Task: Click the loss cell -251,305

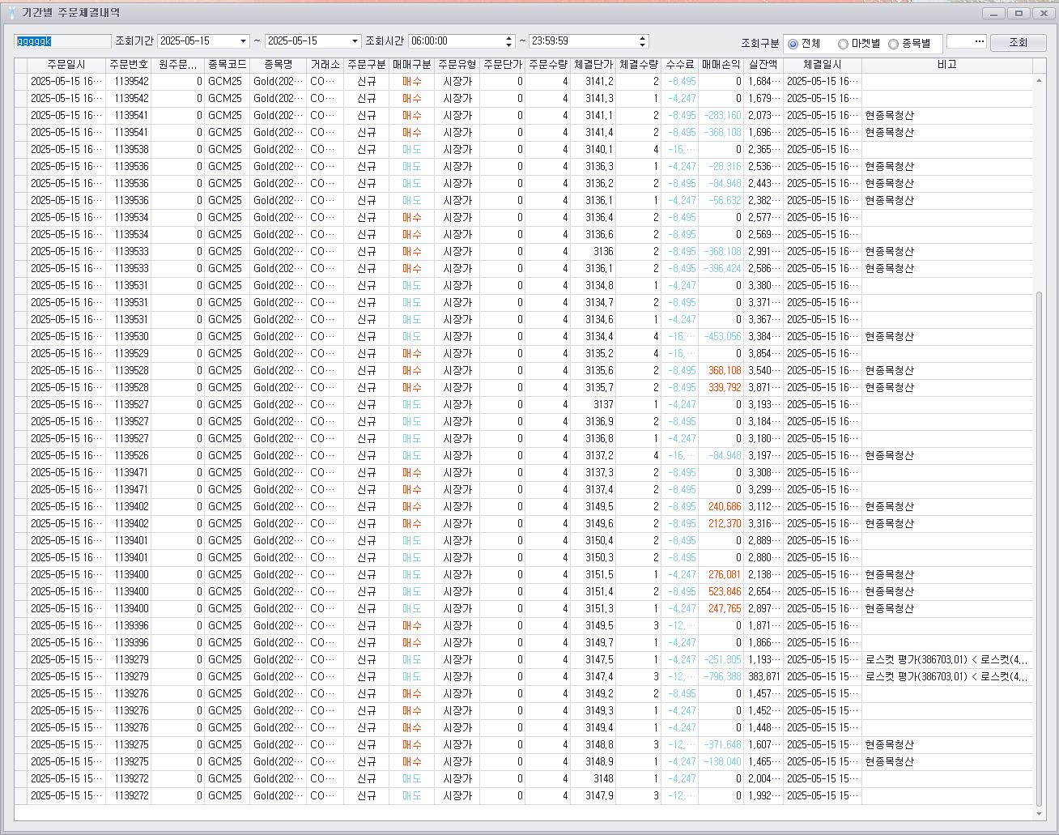Action: [x=722, y=659]
